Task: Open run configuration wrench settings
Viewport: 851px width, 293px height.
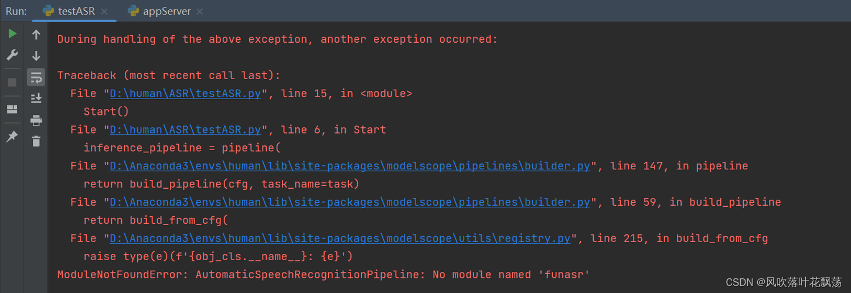Action: click(x=12, y=56)
